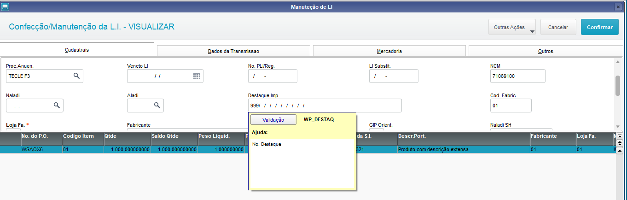The height and width of the screenshot is (200, 627).
Task: Open the Vencto LI calendar picker
Action: tap(197, 76)
